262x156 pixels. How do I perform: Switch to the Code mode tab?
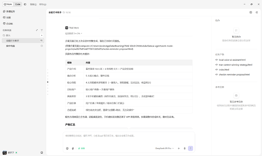click(18, 4)
